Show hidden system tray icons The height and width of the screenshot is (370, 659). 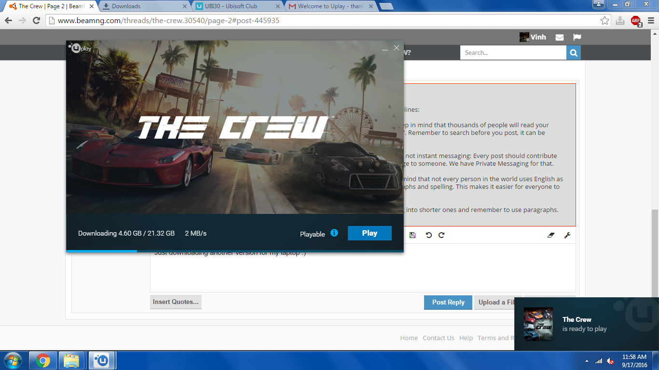pyautogui.click(x=587, y=361)
